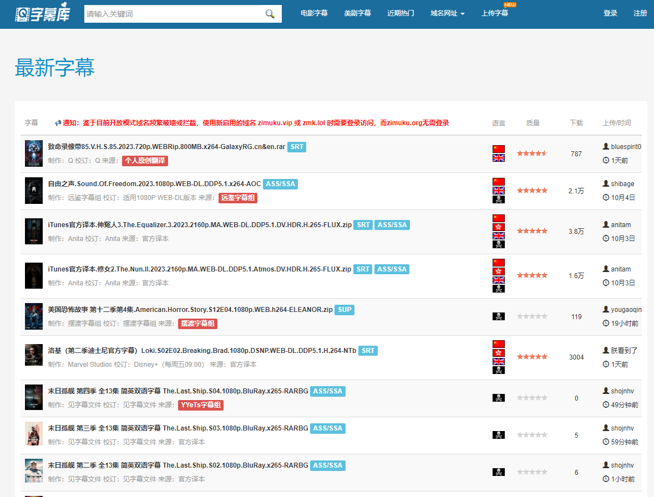This screenshot has width=654, height=497.
Task: Click the magnifier search icon
Action: 270,14
